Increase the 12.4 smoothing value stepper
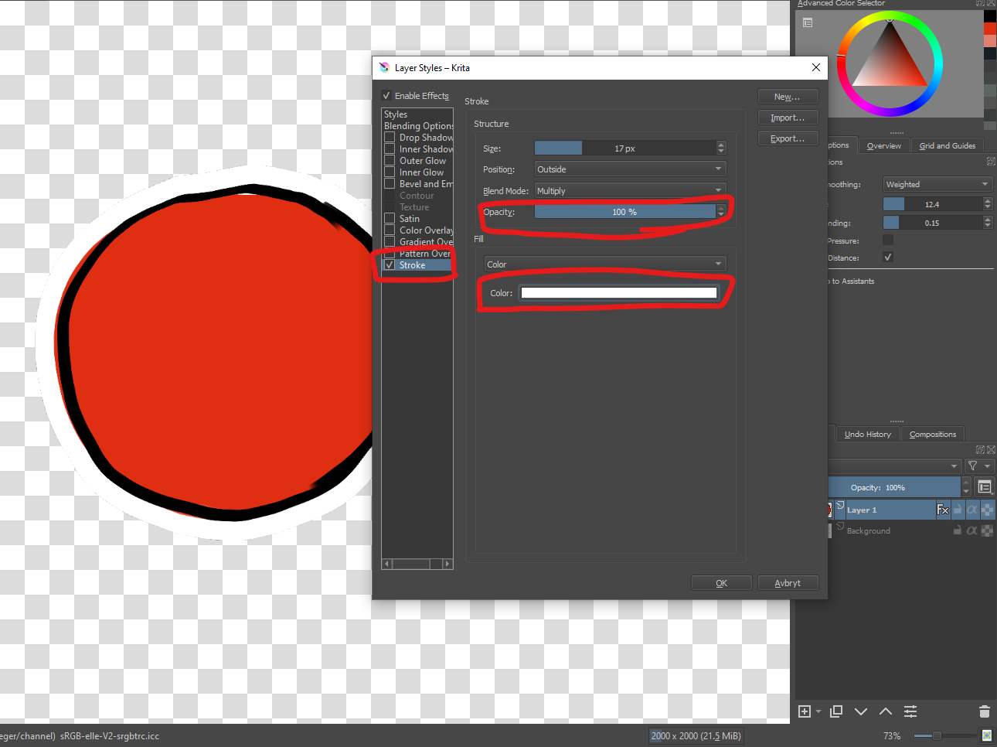The height and width of the screenshot is (747, 997). [x=988, y=201]
